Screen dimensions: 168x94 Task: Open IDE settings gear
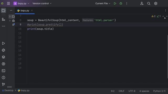click(x=156, y=3)
